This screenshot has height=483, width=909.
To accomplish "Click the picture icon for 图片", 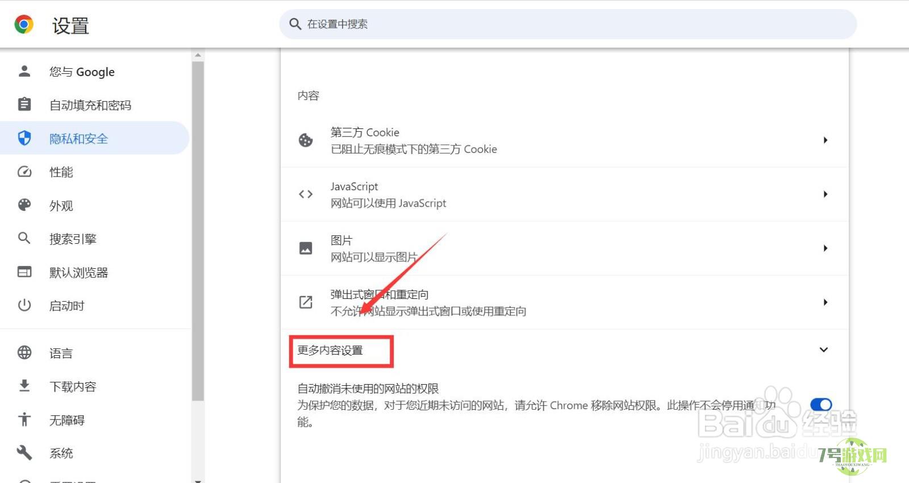I will [306, 248].
